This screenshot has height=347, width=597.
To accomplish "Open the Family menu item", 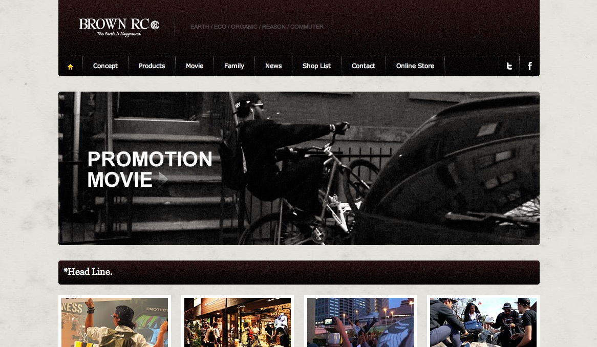I will [234, 66].
